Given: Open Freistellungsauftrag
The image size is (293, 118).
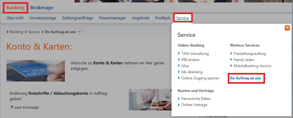Looking at the screenshot, I should coord(249,54).
